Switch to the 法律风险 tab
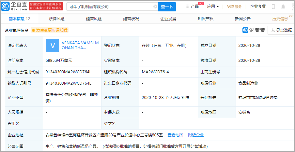 point(57,19)
